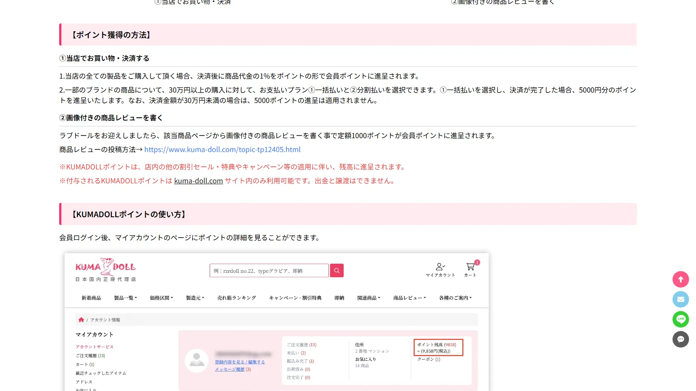Viewport: 696px width, 391px height.
Task: Click ポイント残高 (9858) in the red box
Action: pyautogui.click(x=437, y=345)
